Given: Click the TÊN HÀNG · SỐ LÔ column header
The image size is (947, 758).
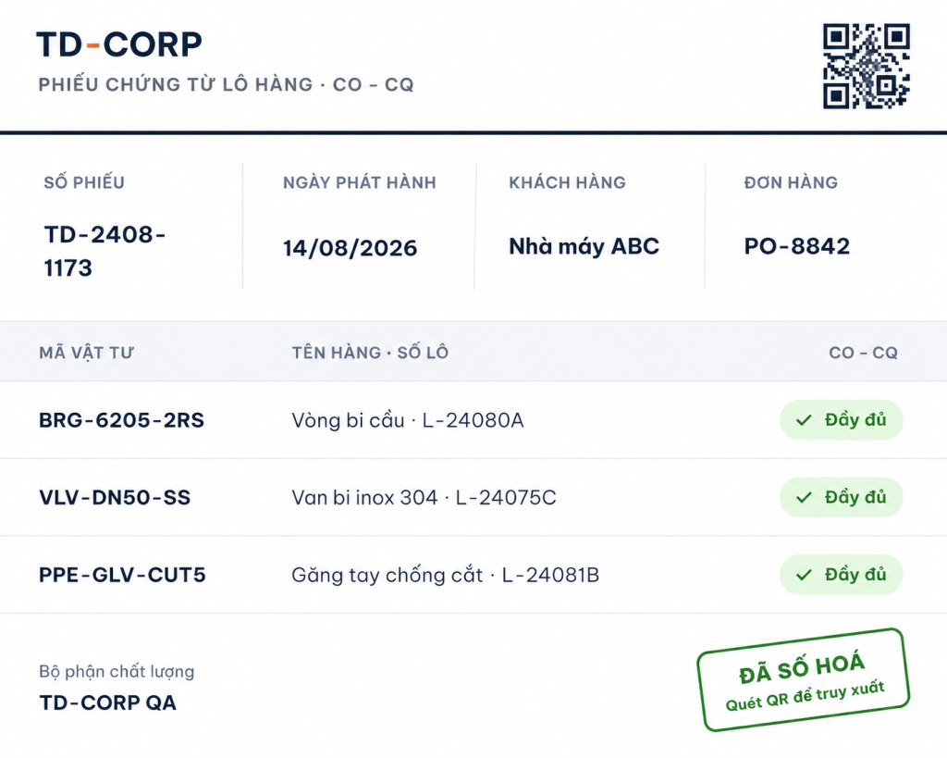Looking at the screenshot, I should tap(370, 353).
